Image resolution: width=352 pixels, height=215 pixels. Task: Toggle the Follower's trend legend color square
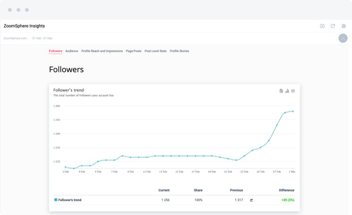[56, 199]
